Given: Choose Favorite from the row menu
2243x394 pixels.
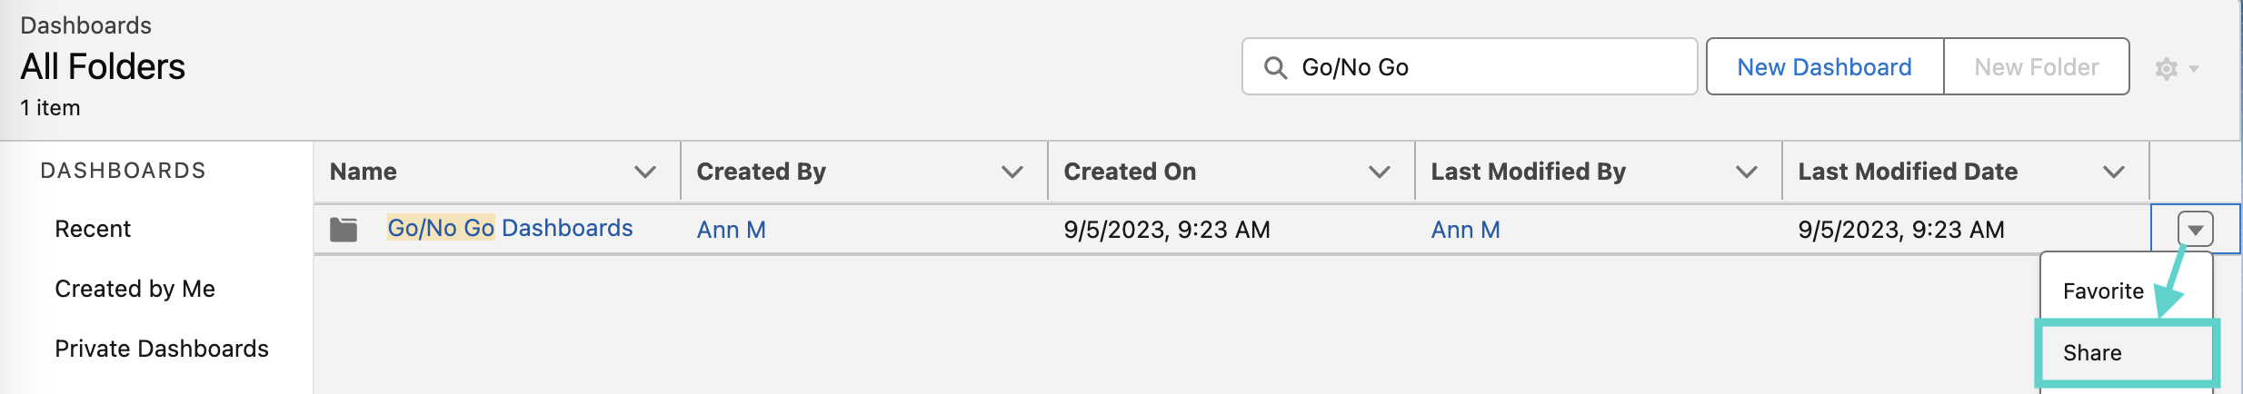Looking at the screenshot, I should (2103, 291).
